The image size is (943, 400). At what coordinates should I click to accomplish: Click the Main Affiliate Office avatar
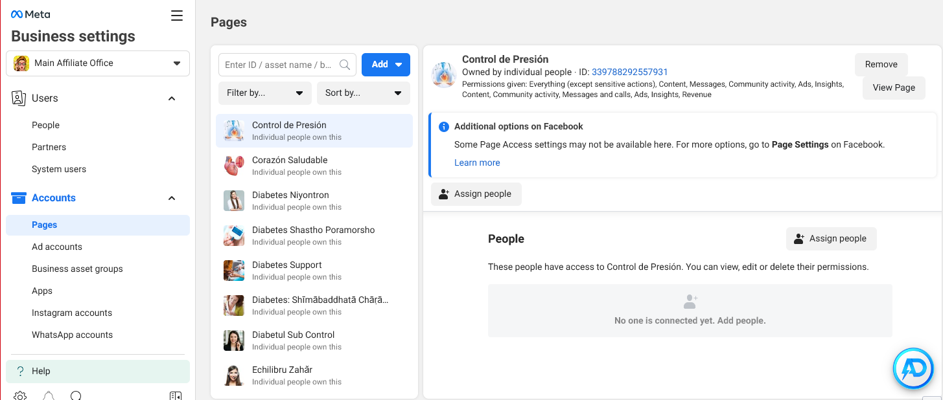[x=21, y=63]
